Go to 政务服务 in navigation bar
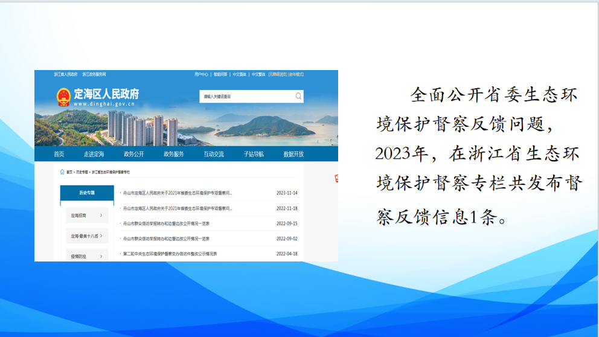The height and width of the screenshot is (337, 599). click(x=174, y=154)
